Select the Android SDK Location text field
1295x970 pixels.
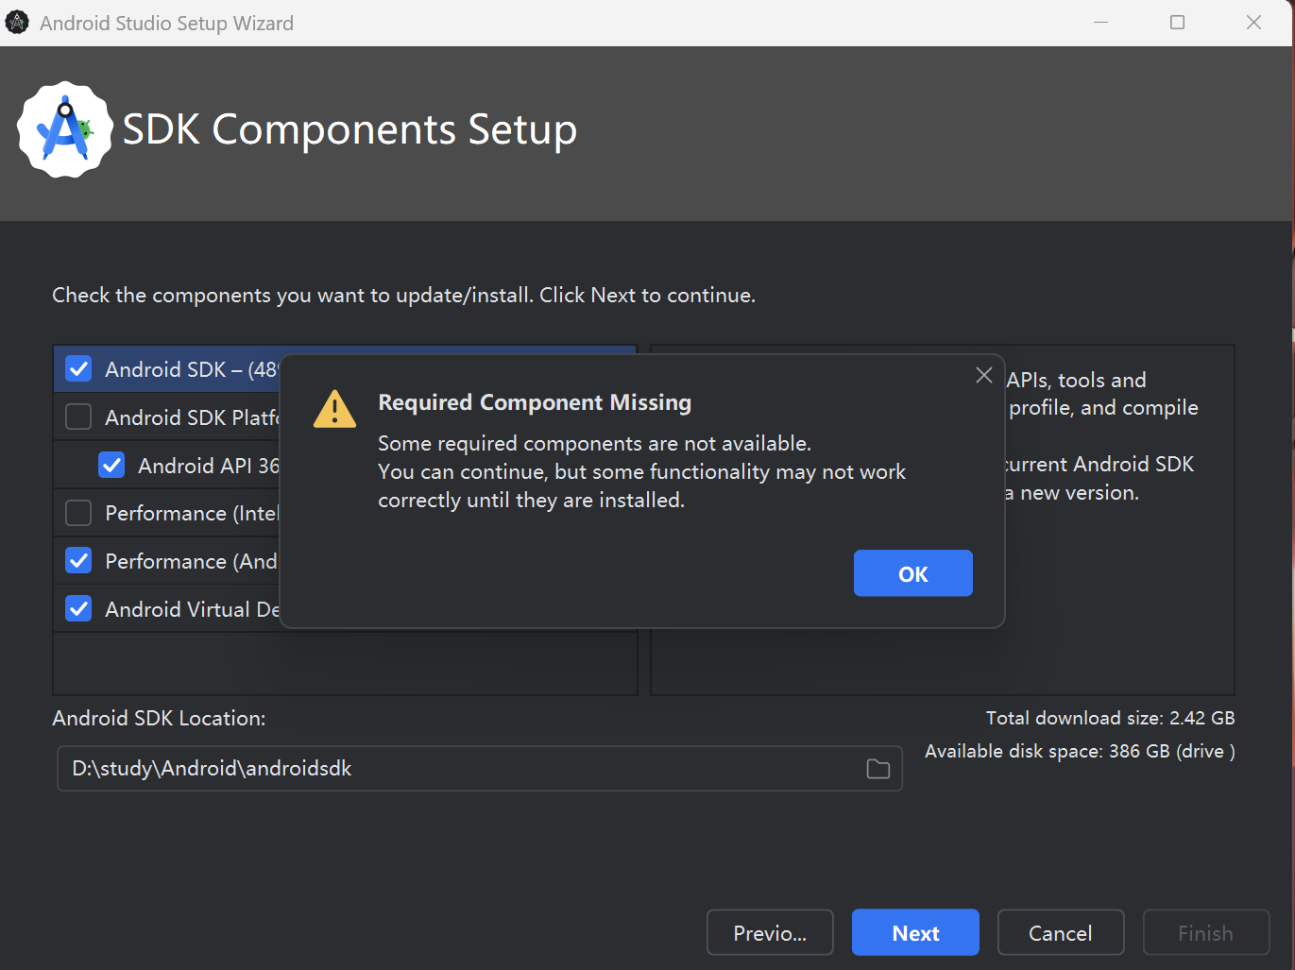pos(378,769)
